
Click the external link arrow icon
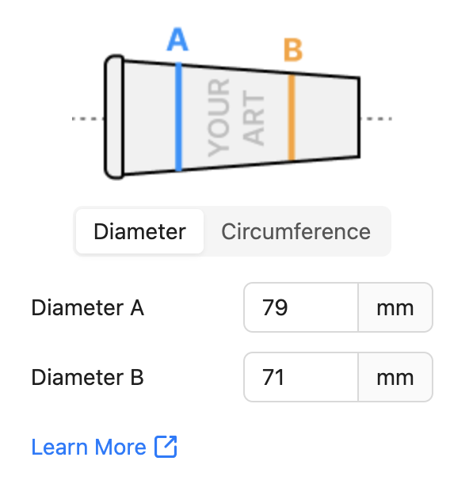click(x=166, y=447)
